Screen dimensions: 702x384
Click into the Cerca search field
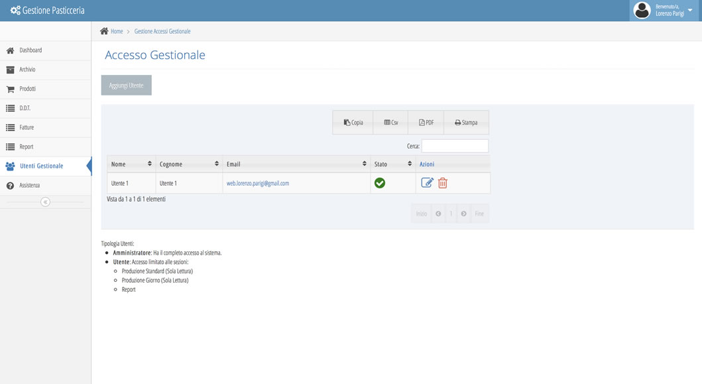click(x=455, y=146)
